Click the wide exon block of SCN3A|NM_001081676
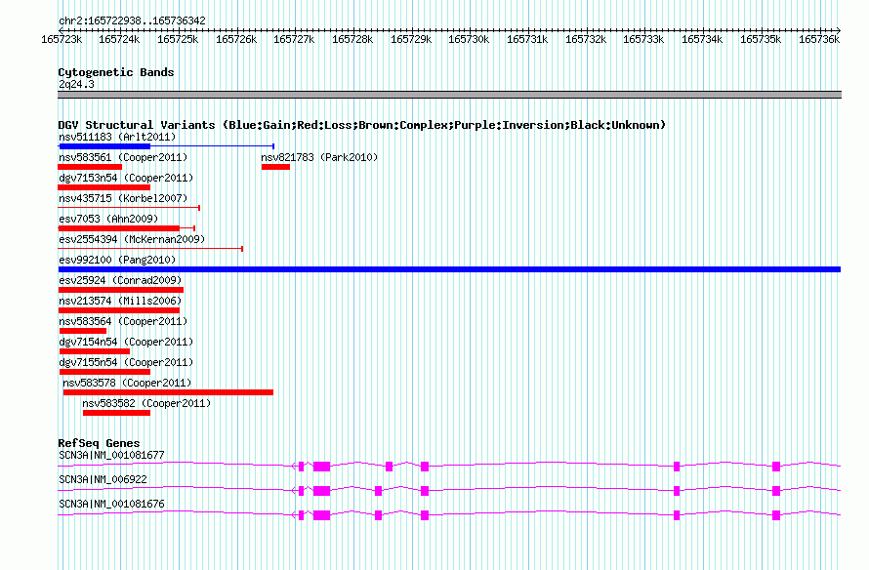The height and width of the screenshot is (570, 869). 321,515
